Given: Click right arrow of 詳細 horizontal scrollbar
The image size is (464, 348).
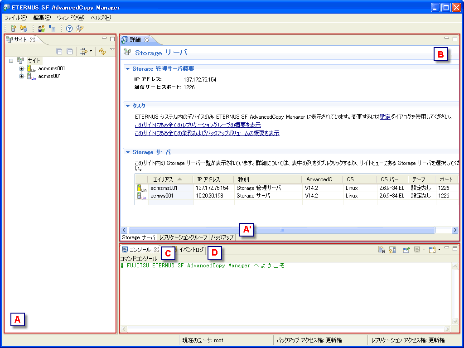Looking at the screenshot, I should click(x=455, y=230).
